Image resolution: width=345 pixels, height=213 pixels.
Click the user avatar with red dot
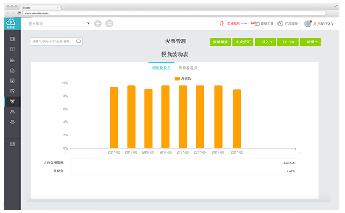(308, 23)
